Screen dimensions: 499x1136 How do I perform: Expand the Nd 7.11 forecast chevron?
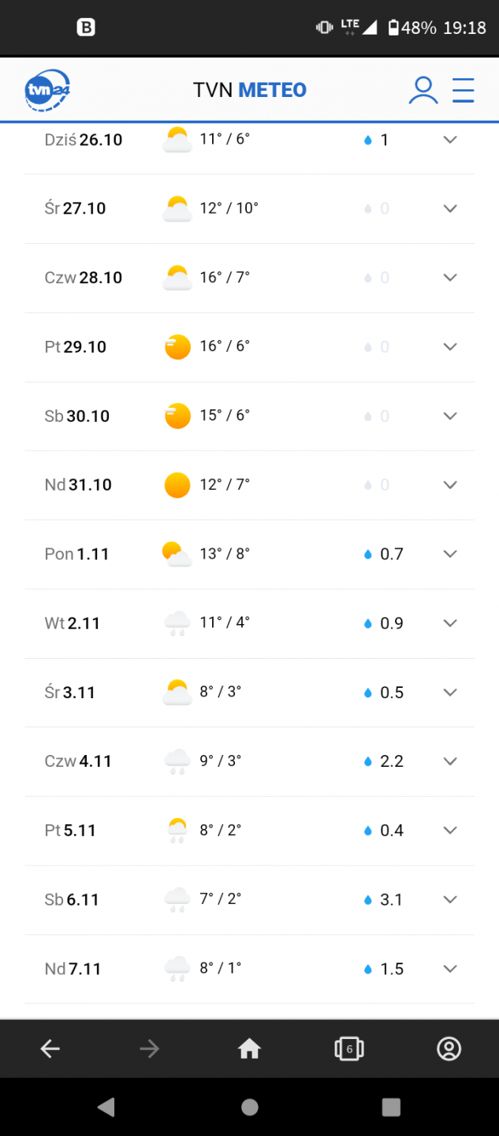(x=450, y=969)
